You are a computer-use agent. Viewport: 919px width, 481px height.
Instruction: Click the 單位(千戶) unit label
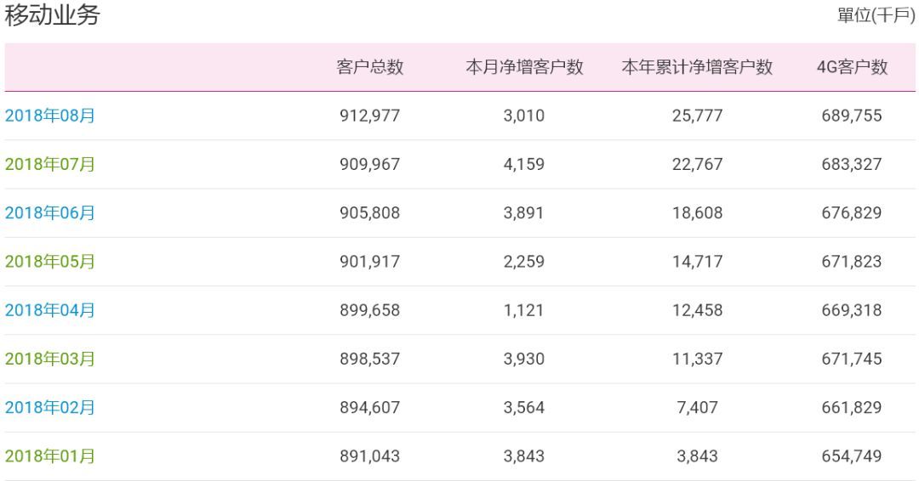876,15
